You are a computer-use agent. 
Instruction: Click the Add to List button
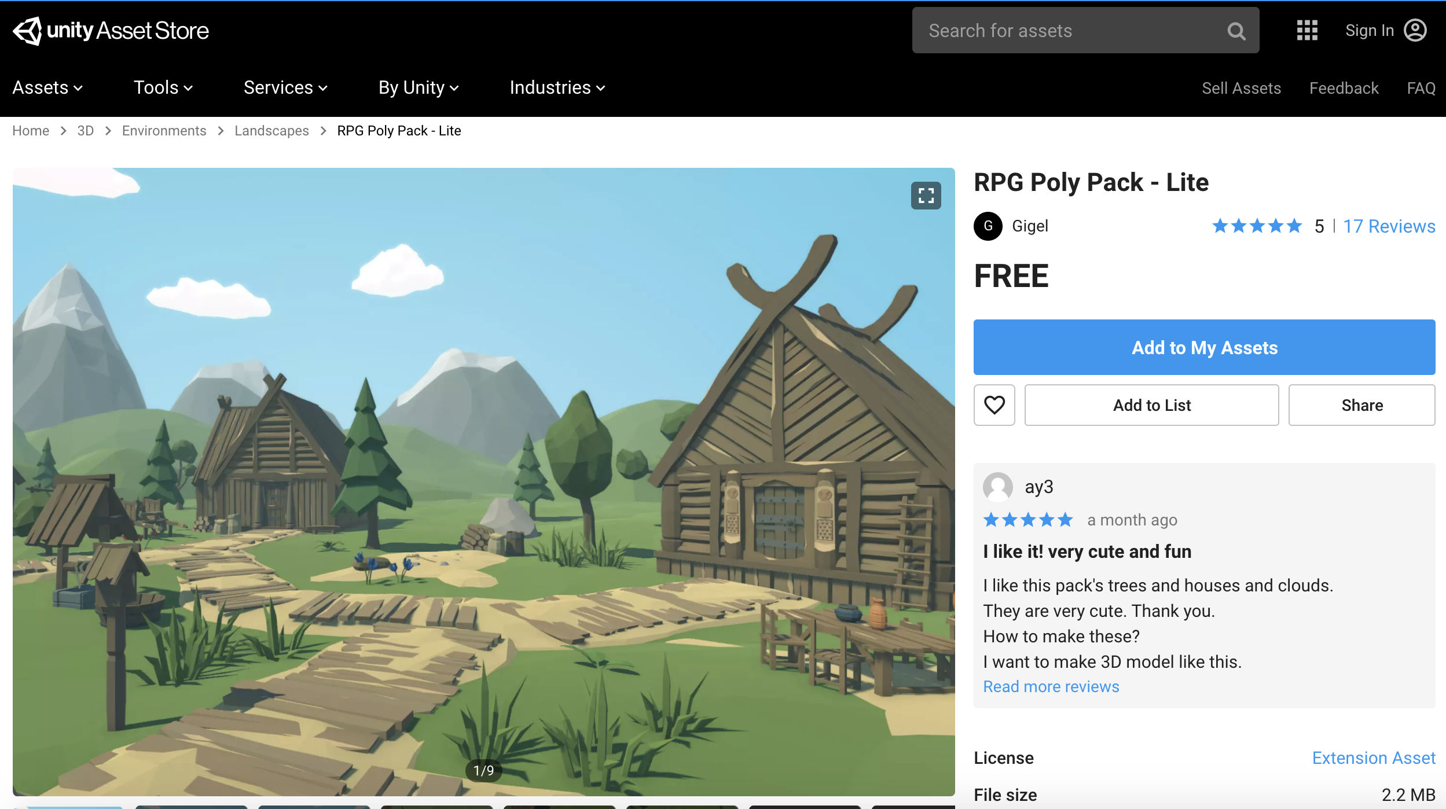click(1151, 405)
